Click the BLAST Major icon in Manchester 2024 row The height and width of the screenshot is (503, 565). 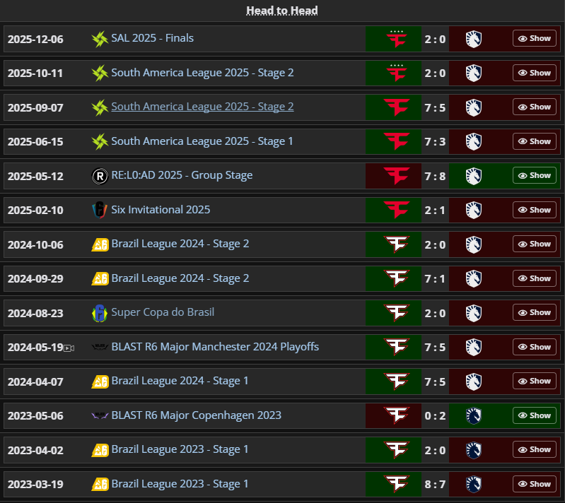coord(100,347)
